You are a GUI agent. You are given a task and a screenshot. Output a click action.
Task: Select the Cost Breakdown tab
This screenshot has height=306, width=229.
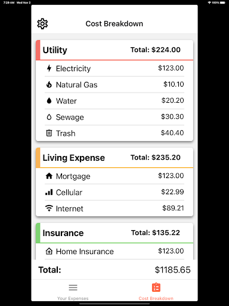(156, 292)
